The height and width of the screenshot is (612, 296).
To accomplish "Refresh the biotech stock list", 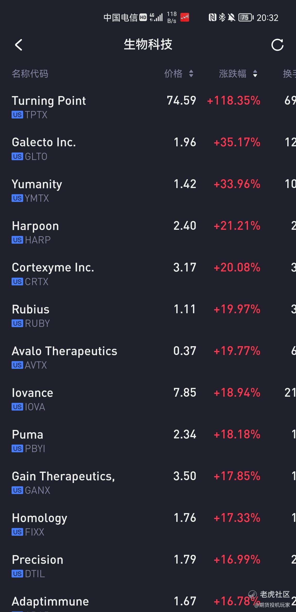I will coord(277,45).
